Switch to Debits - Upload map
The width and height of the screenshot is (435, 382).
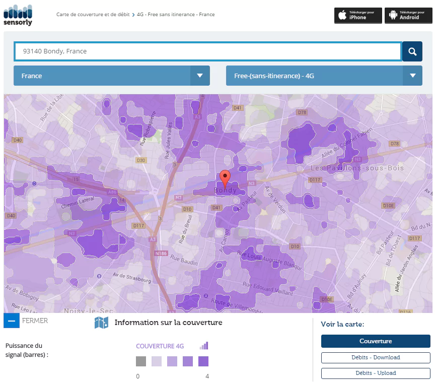(x=376, y=373)
